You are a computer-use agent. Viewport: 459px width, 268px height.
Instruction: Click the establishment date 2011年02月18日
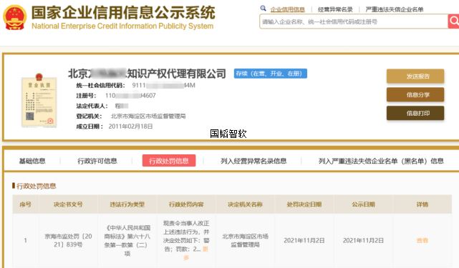tap(130, 126)
